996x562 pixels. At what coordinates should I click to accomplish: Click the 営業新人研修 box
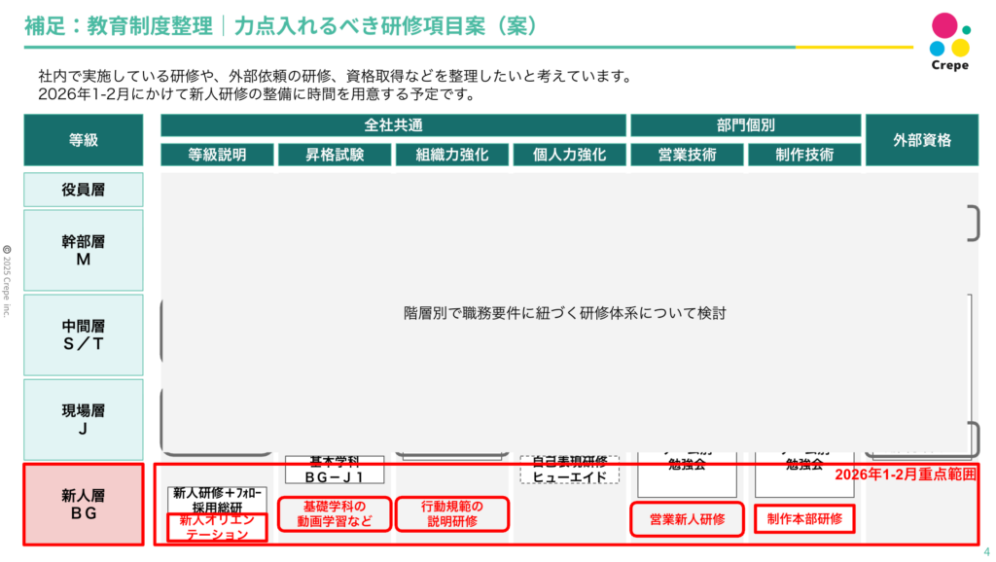pyautogui.click(x=688, y=519)
